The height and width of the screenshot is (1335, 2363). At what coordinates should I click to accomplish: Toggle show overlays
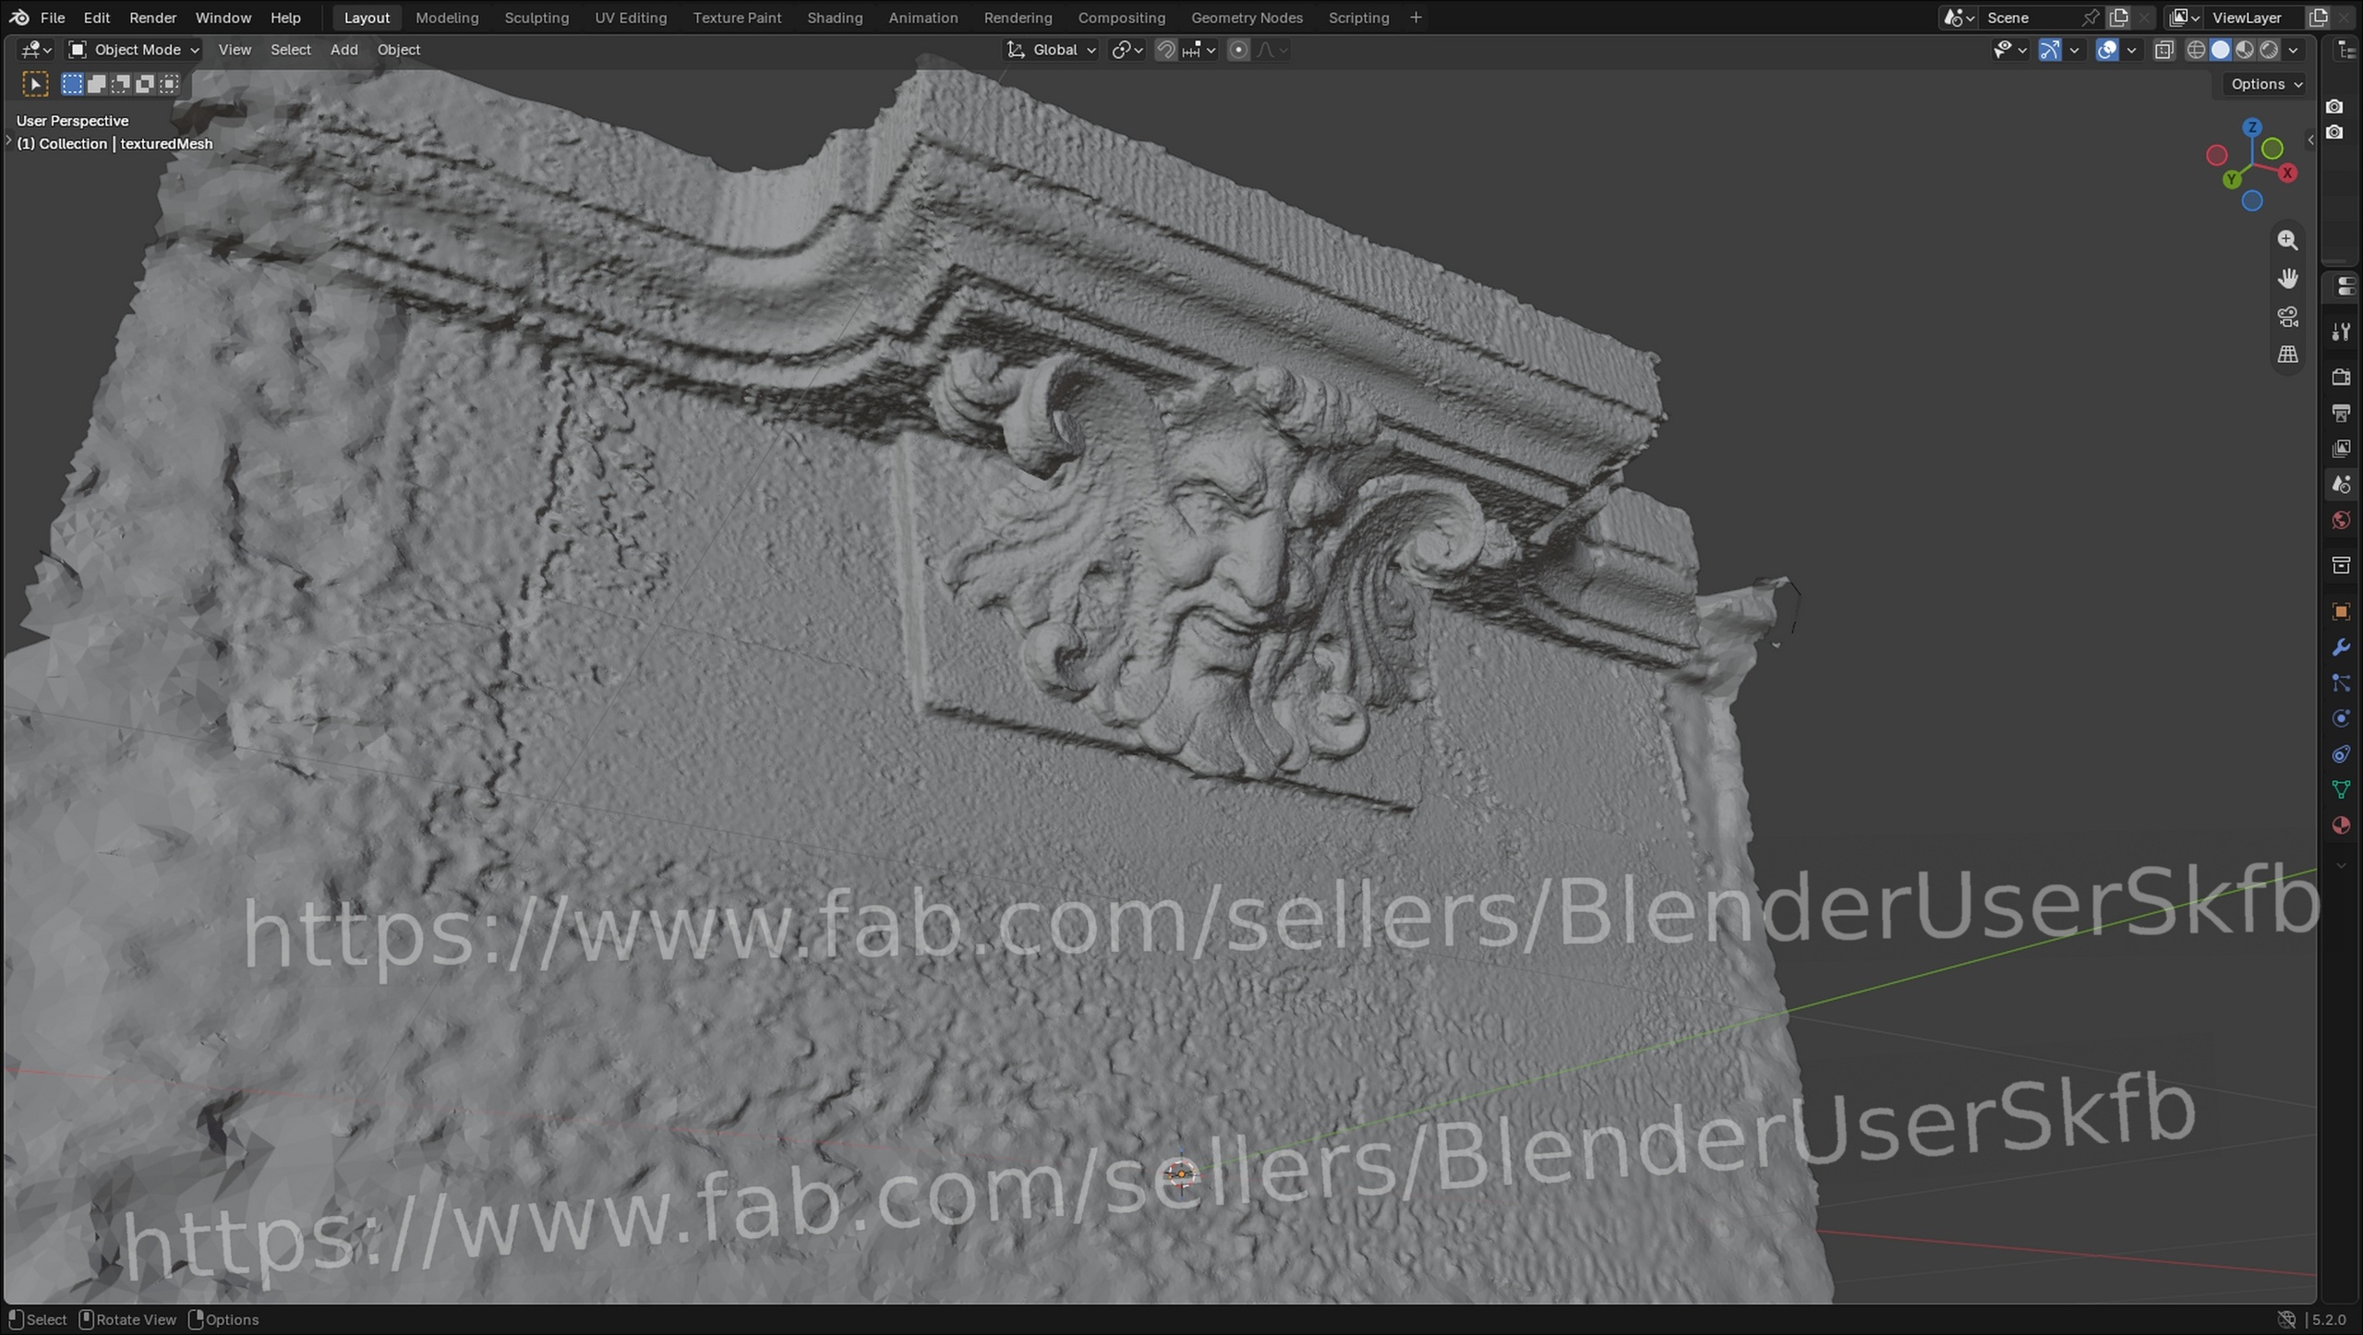coord(2106,50)
